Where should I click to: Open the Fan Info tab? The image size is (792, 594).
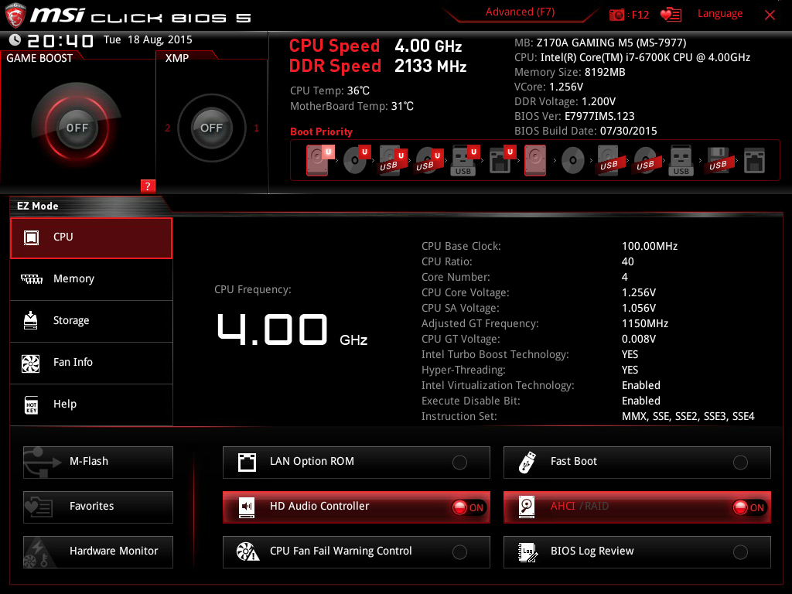(x=91, y=363)
